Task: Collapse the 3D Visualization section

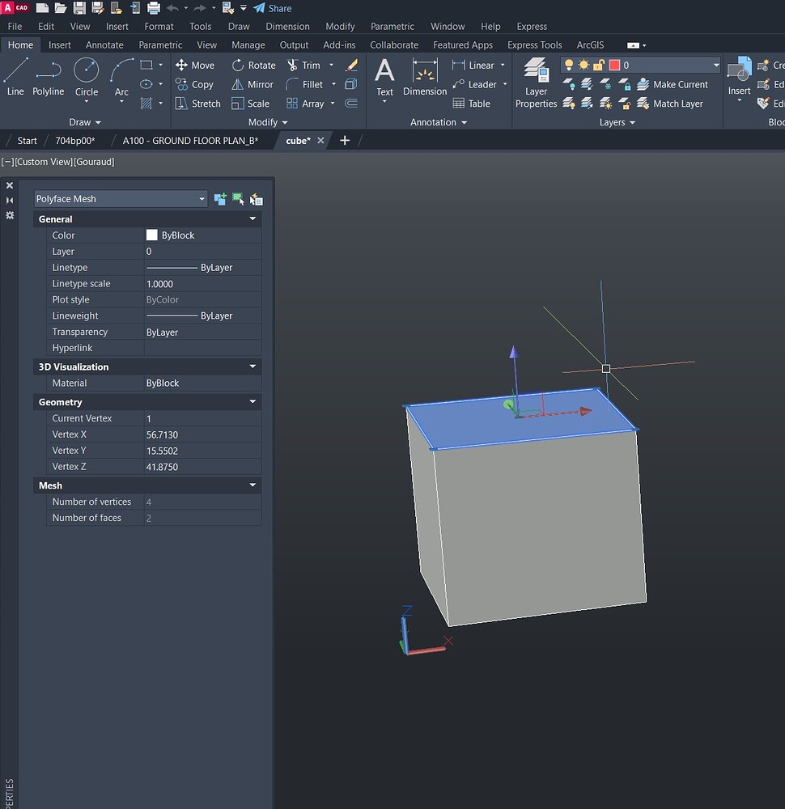Action: click(252, 366)
